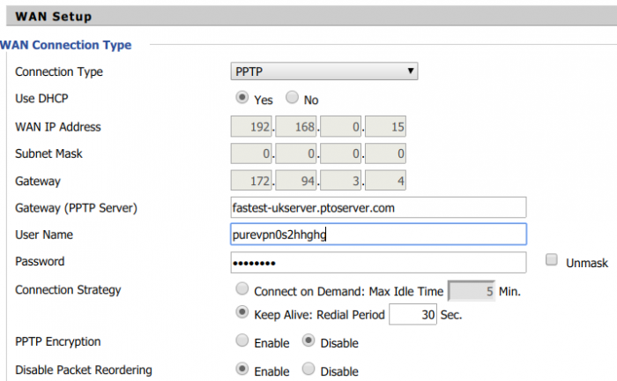Click the last WAN IP Address octet showing 15
Screen dimensions: 617x381
coord(385,126)
